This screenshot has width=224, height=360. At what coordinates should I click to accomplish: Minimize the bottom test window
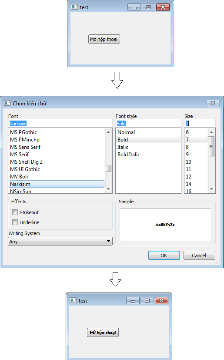133,300
